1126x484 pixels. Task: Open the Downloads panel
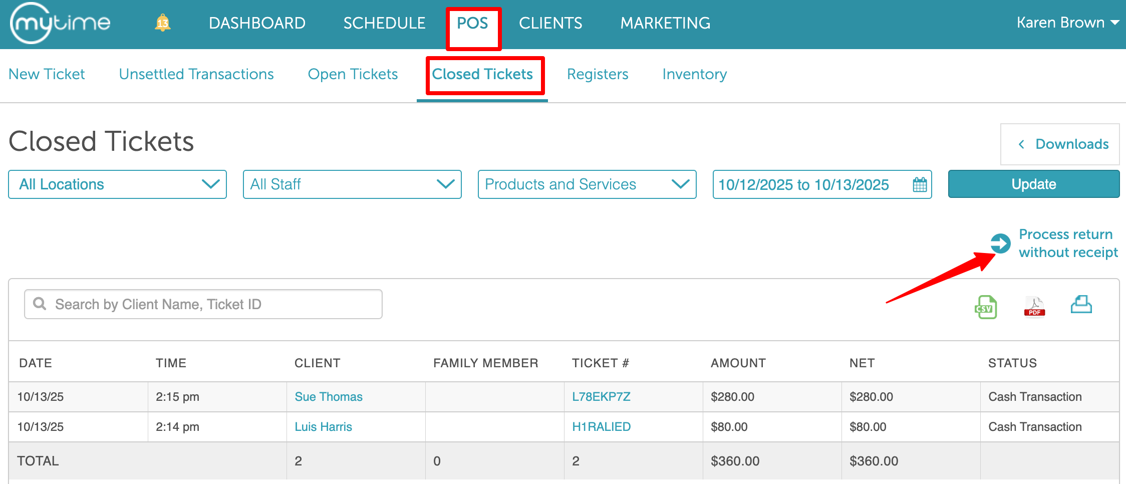point(1060,144)
